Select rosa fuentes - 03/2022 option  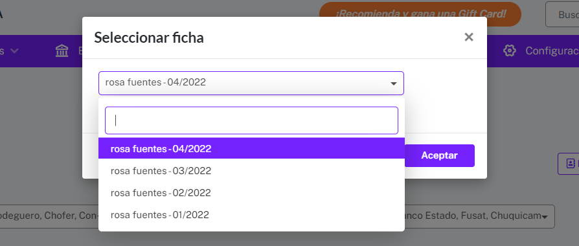click(x=251, y=171)
